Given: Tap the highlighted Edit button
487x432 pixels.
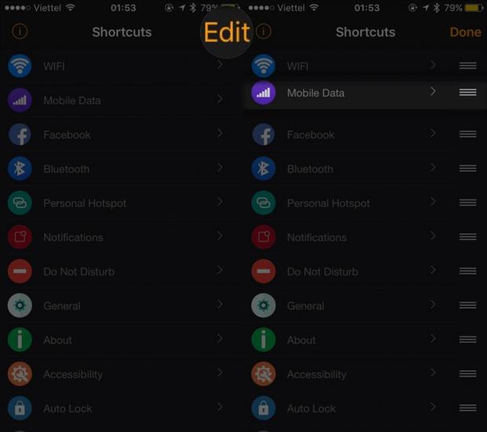Looking at the screenshot, I should click(x=227, y=32).
